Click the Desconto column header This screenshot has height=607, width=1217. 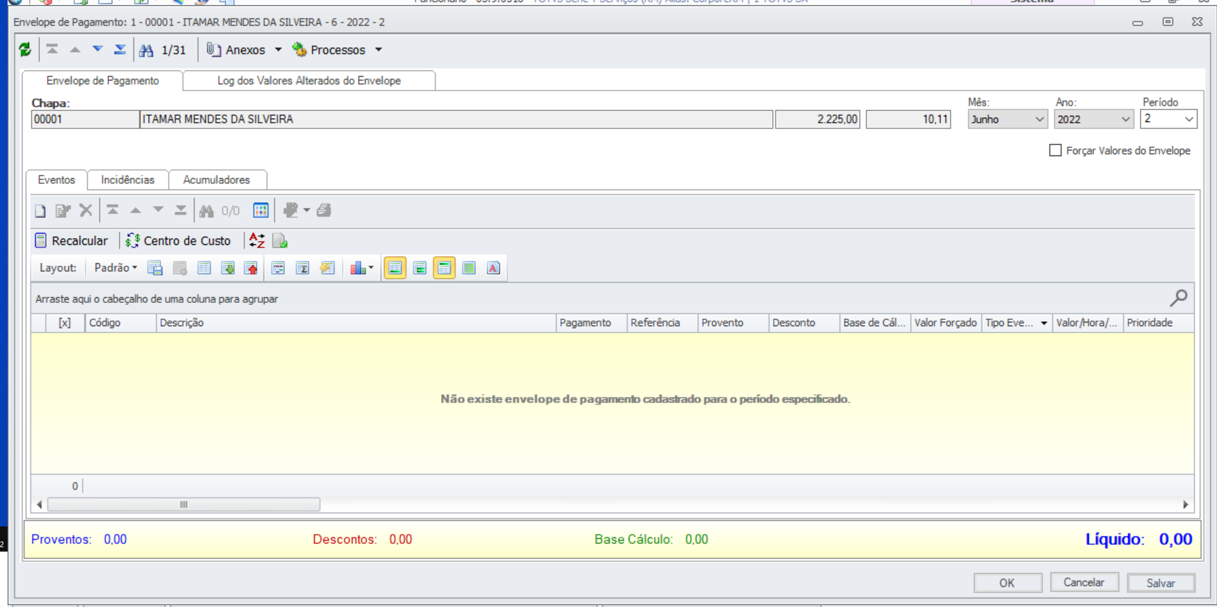(804, 322)
